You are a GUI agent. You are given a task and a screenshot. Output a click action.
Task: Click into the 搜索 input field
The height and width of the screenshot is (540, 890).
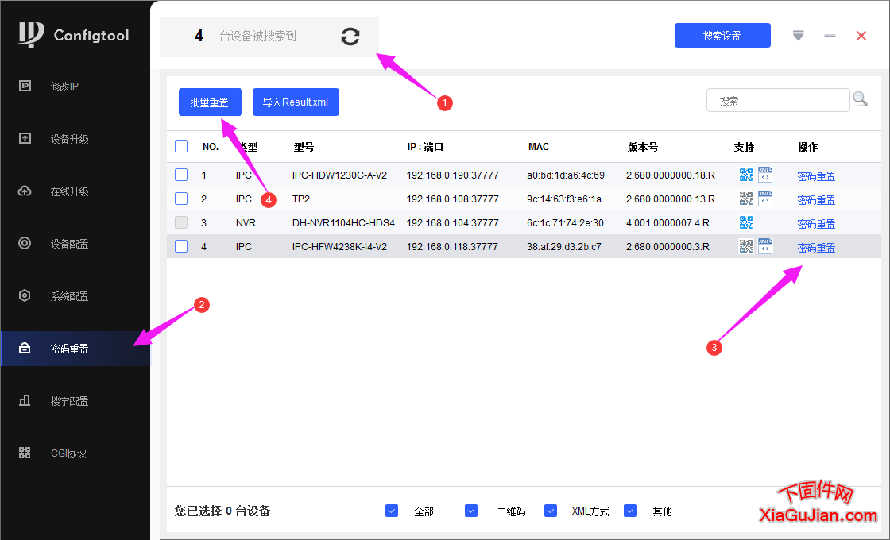778,100
